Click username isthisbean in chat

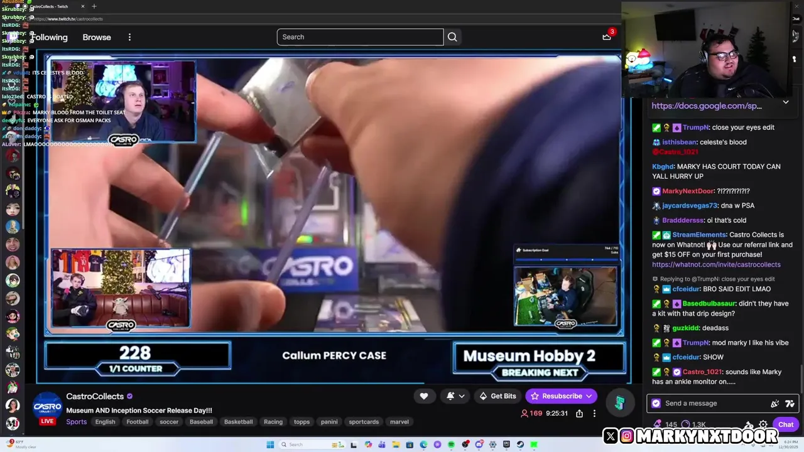(679, 142)
